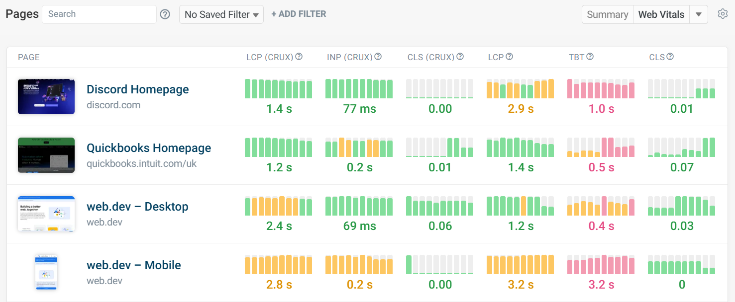Click the LCP column help icon

510,56
